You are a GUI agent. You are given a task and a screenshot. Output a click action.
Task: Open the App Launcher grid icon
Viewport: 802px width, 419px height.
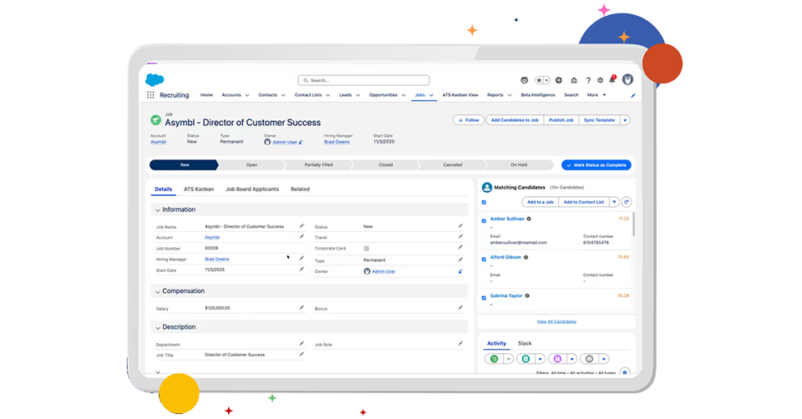pos(150,95)
